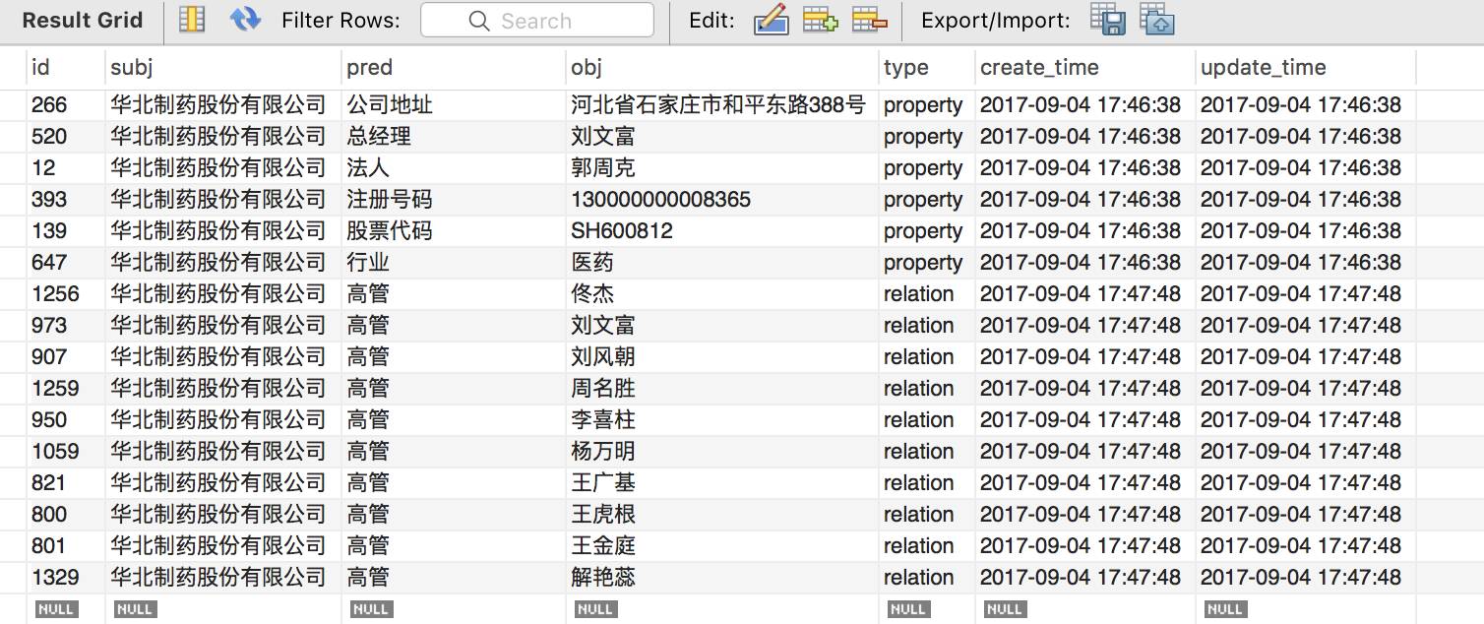The width and height of the screenshot is (1484, 624).
Task: Select the cell with id 1329
Action: (x=65, y=578)
